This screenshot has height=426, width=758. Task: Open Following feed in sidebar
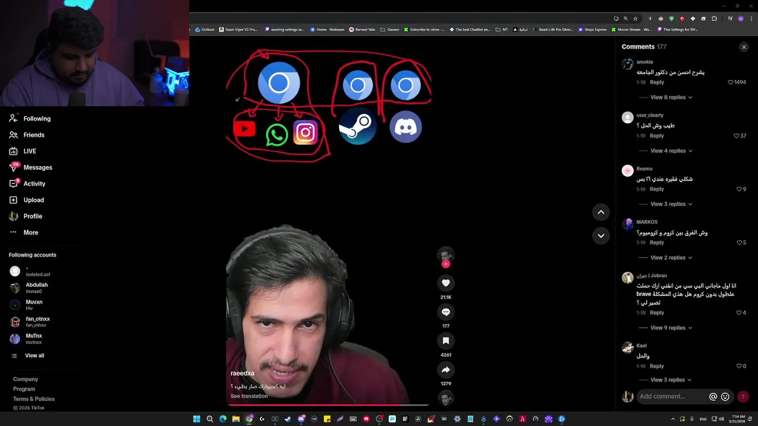(30, 118)
